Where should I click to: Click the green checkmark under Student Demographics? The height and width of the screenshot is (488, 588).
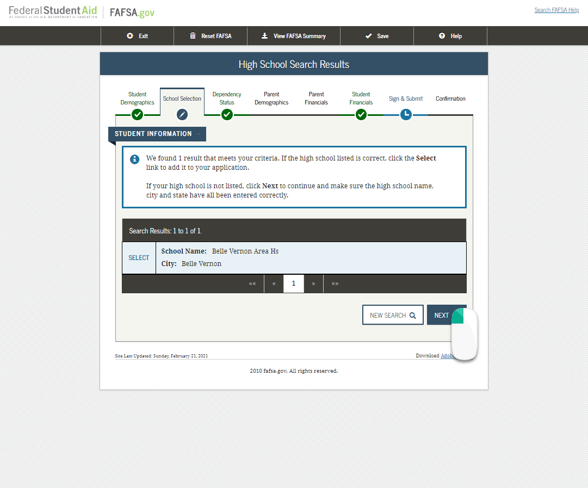(137, 115)
